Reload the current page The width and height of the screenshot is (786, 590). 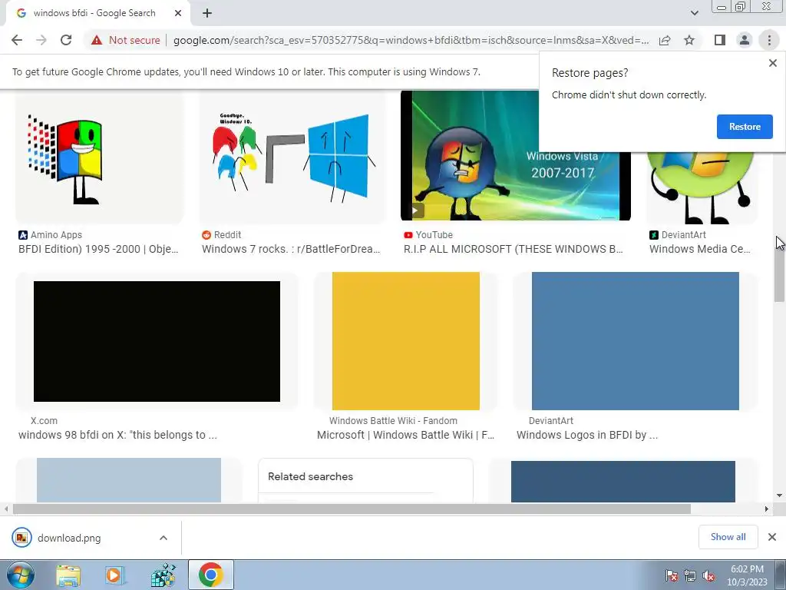66,40
